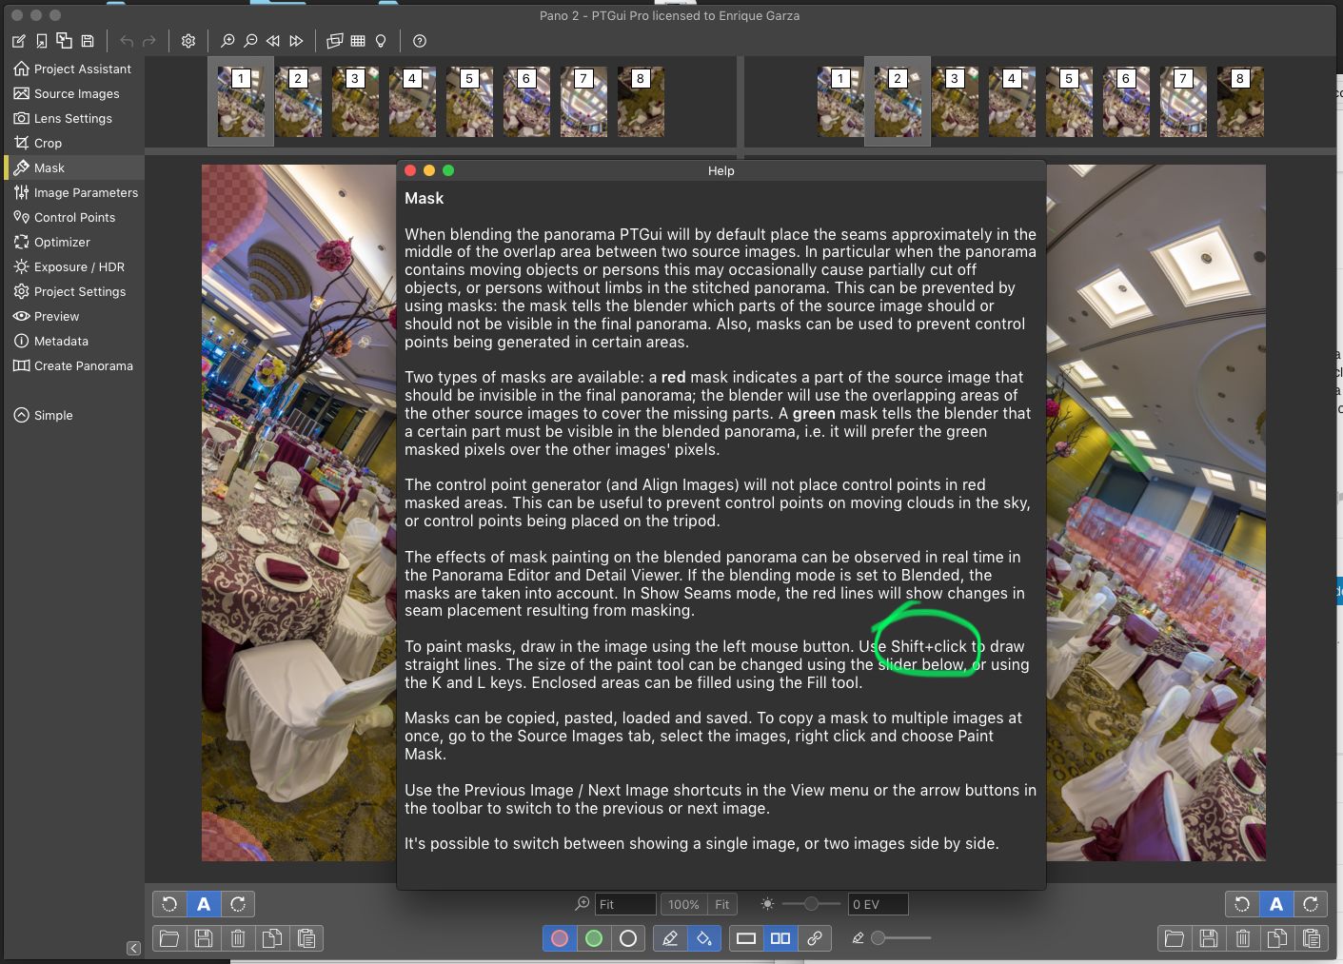Image resolution: width=1343 pixels, height=964 pixels.
Task: Choose the white eraser mask circle
Action: 628,938
